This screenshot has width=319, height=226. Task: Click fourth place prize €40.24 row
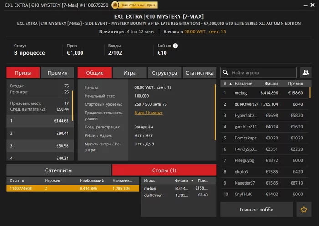click(40, 157)
